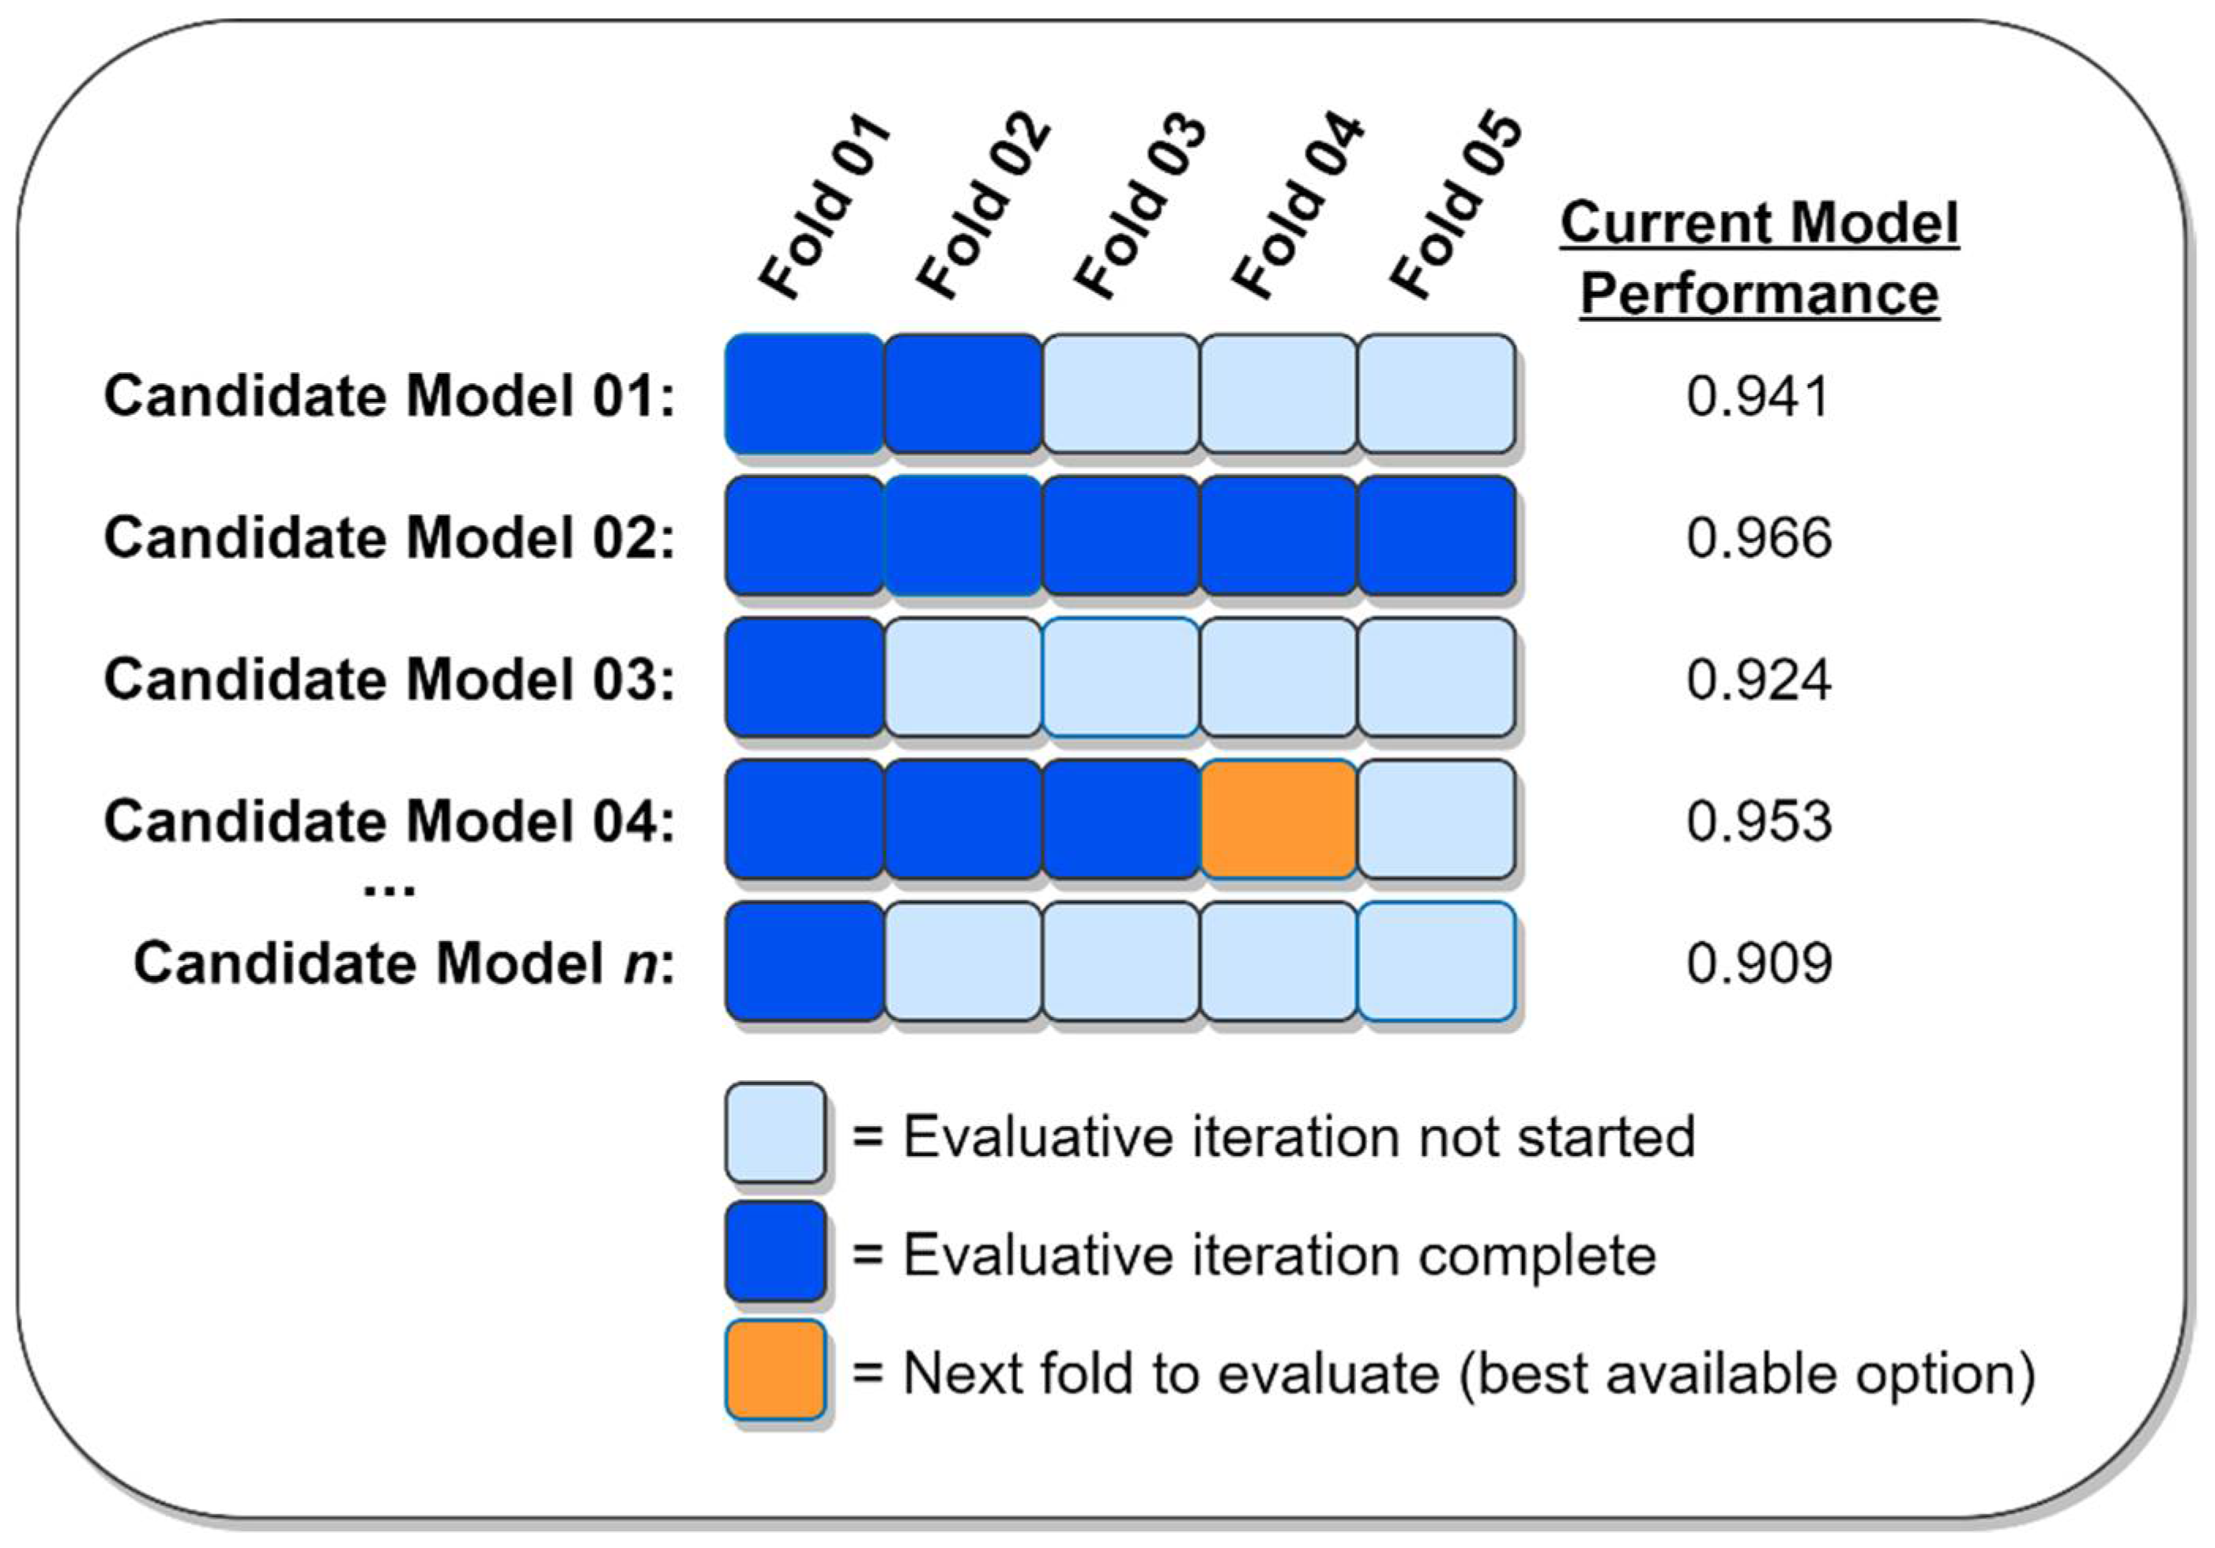The height and width of the screenshot is (1548, 2215).
Task: Click the 'Fold 01' column header
Action: [x=825, y=205]
